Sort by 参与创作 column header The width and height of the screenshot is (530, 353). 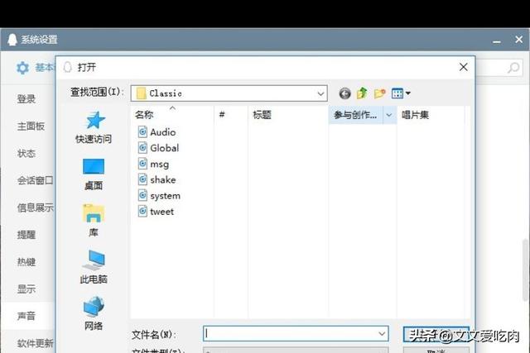pyautogui.click(x=356, y=115)
